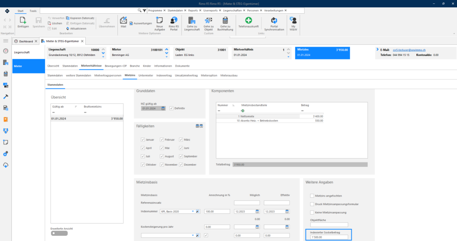Open Rimo R5 Portal icon
The width and height of the screenshot is (457, 241).
pos(174,20)
